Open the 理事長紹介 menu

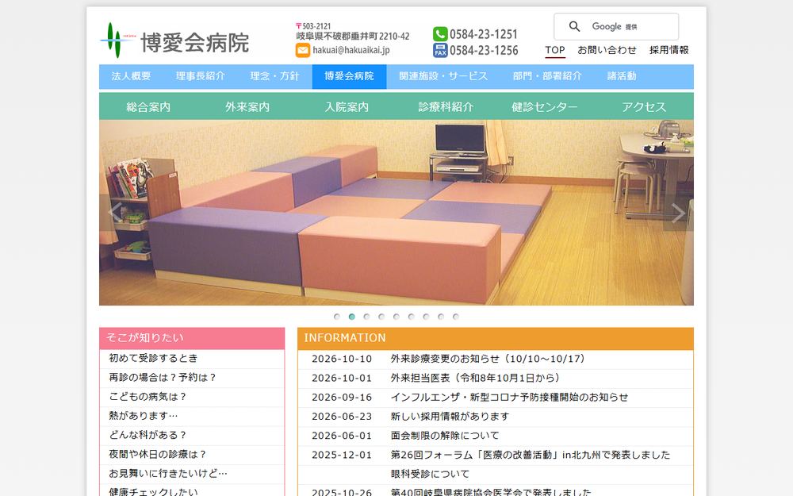click(201, 76)
